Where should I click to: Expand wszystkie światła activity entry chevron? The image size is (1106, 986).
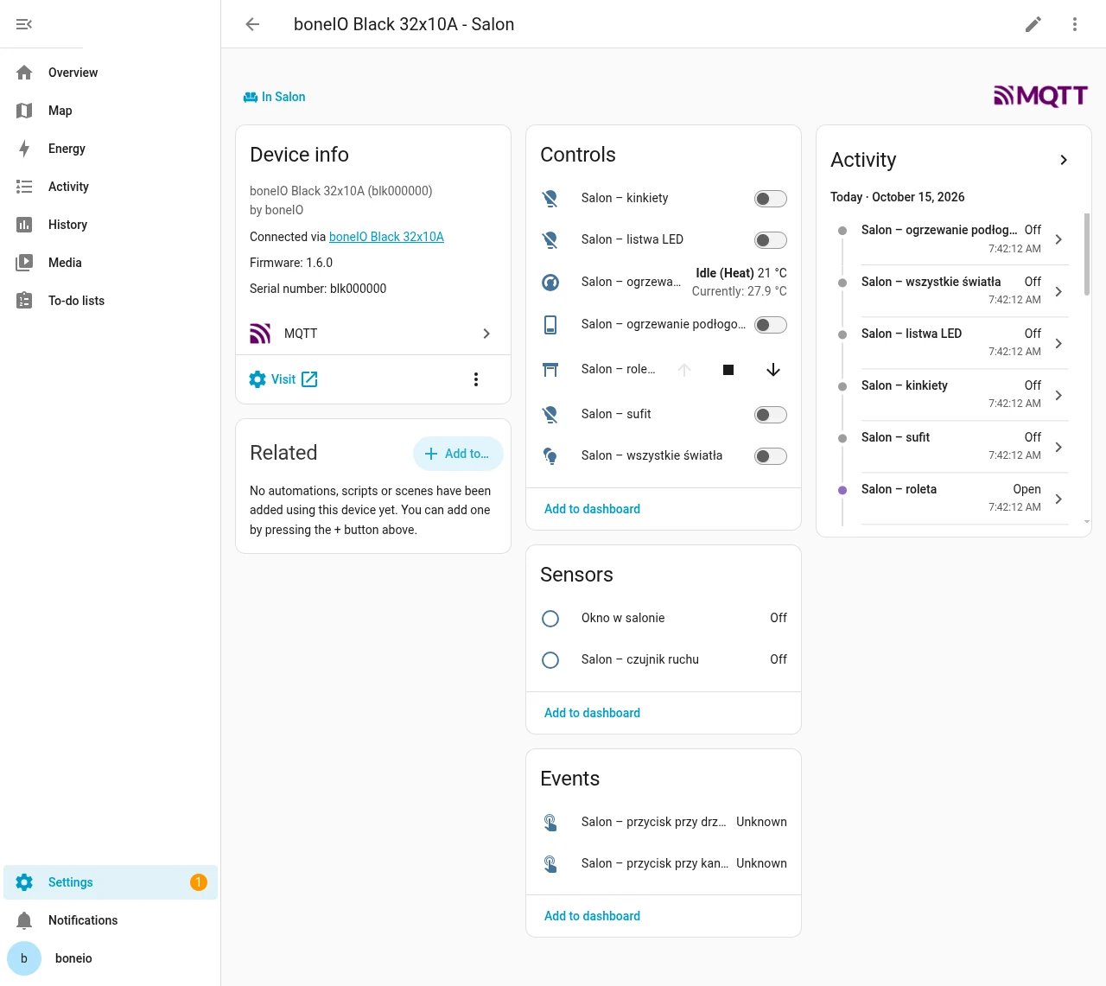point(1058,291)
